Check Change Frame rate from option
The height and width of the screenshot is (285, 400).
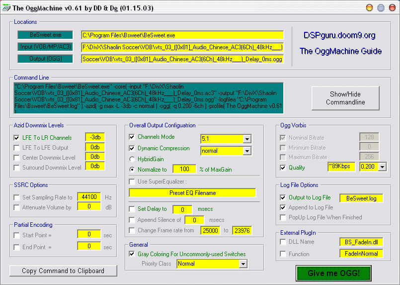click(x=132, y=230)
